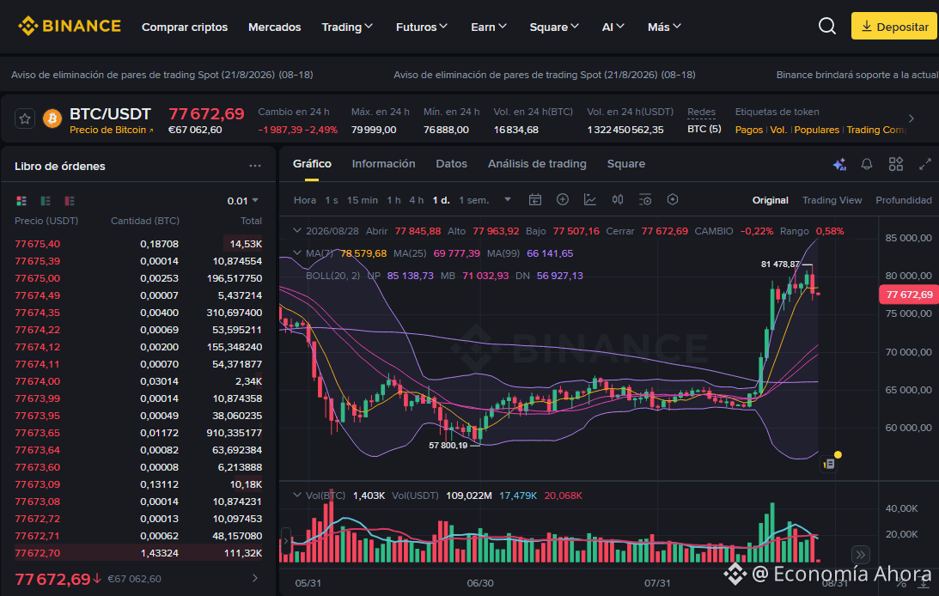
Task: Click the 77 672,69 price axis label
Action: 908,295
